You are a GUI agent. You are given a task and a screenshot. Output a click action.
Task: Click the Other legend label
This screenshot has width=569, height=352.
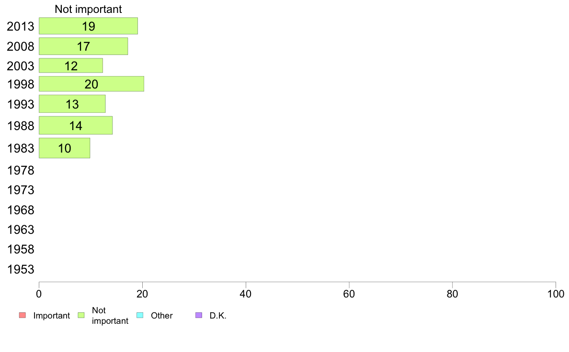(162, 316)
